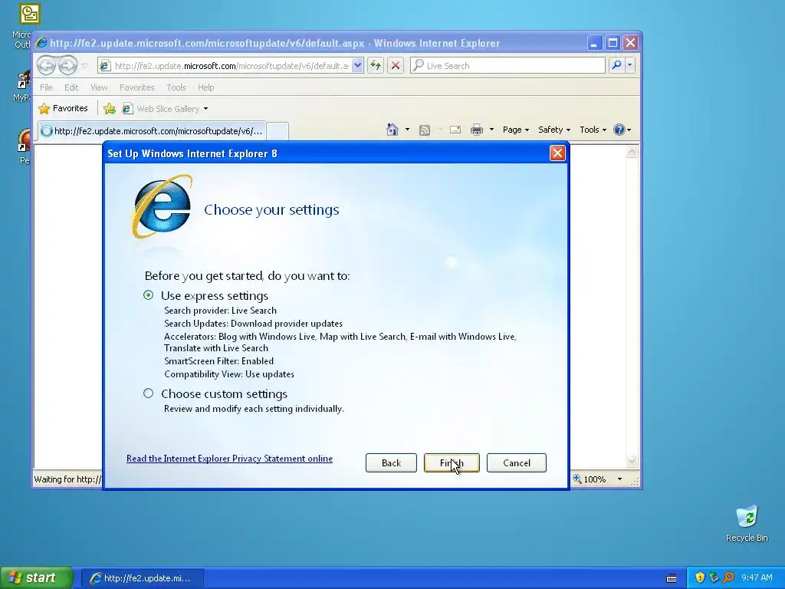Open the Recycle Bin desktop icon
The width and height of the screenshot is (785, 589).
coord(747,524)
